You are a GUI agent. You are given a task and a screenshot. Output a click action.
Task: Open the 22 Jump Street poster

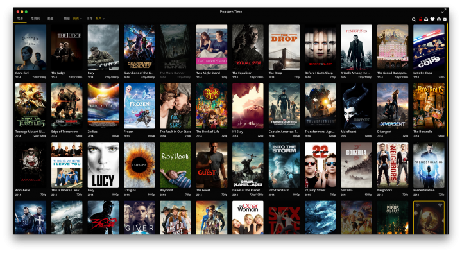320,164
